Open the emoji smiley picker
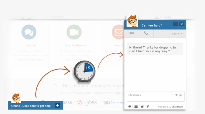The height and width of the screenshot is (114, 205). click(x=180, y=95)
